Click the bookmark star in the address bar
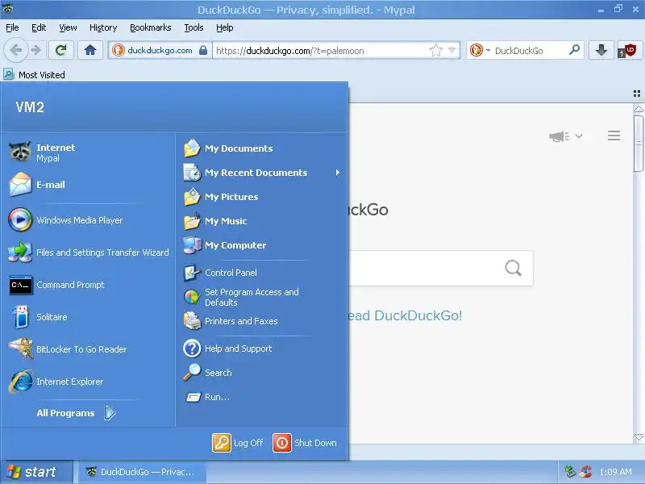The height and width of the screenshot is (484, 645). pyautogui.click(x=435, y=51)
